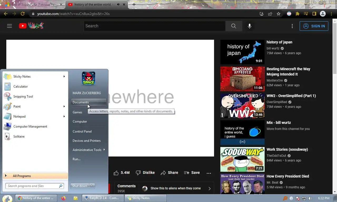Click the YouTube search magnifier button

(234, 26)
